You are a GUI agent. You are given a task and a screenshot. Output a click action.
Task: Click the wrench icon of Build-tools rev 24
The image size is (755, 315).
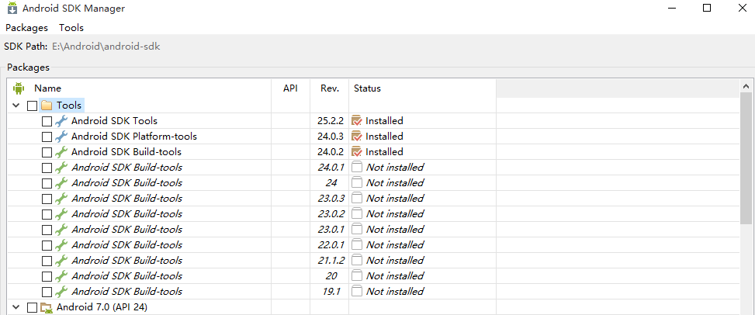click(61, 182)
